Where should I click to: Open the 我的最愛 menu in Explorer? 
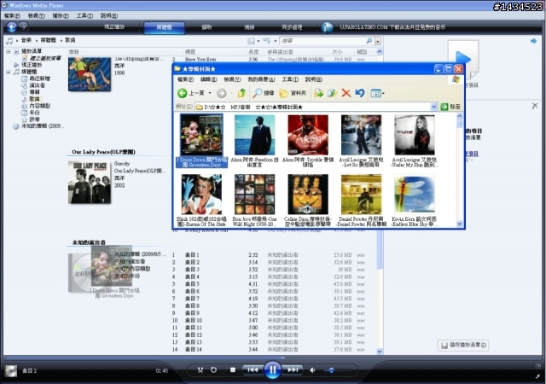261,79
